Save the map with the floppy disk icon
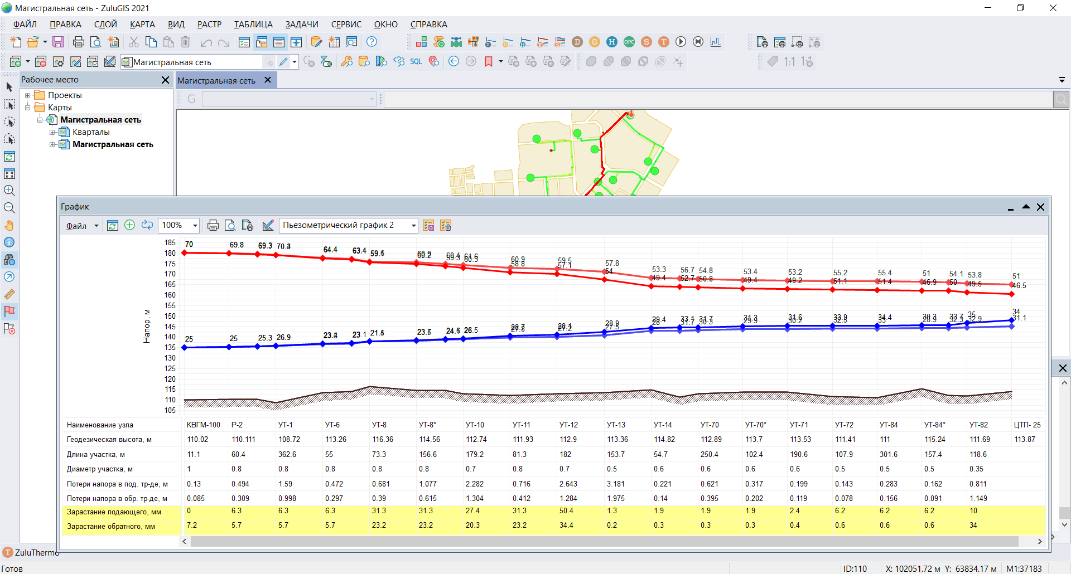This screenshot has width=1071, height=574. (x=58, y=42)
